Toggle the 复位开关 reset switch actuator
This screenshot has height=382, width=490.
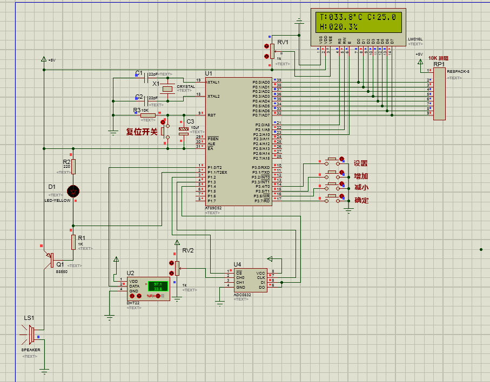pos(163,122)
